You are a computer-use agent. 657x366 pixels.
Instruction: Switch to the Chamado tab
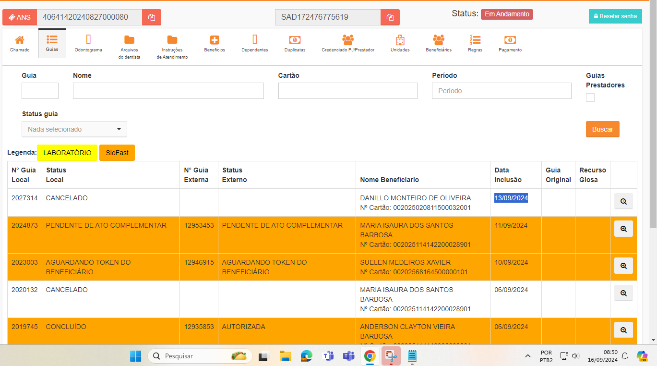click(20, 43)
